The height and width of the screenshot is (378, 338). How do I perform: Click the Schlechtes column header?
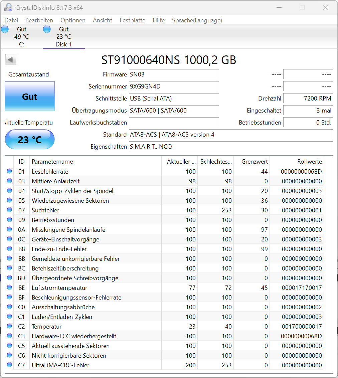tap(216, 162)
